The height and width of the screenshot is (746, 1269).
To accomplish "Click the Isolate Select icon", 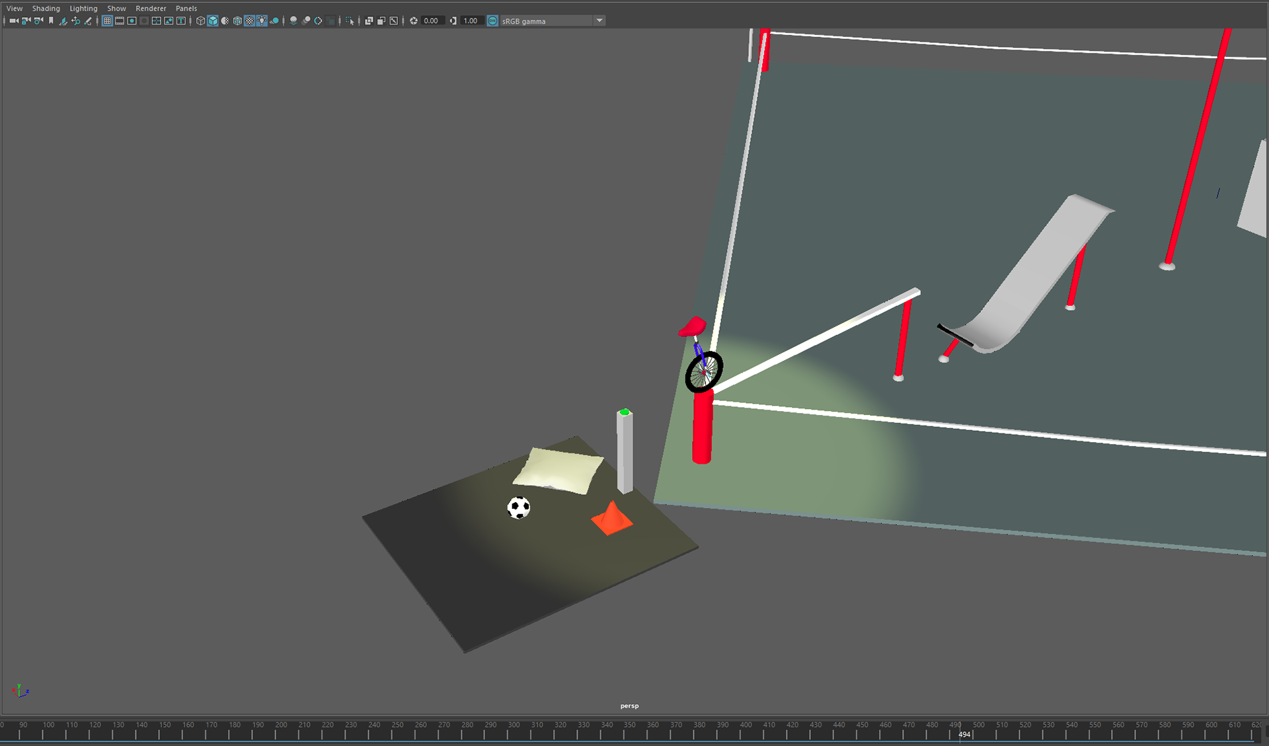I will pyautogui.click(x=350, y=21).
